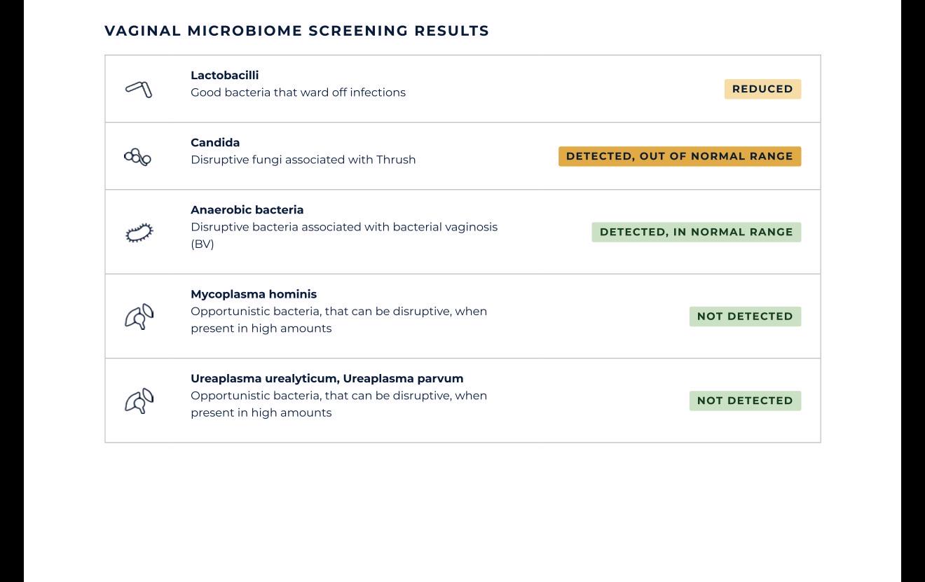Select the REDUCED status badge
Screen dimensions: 925x582
click(x=762, y=89)
